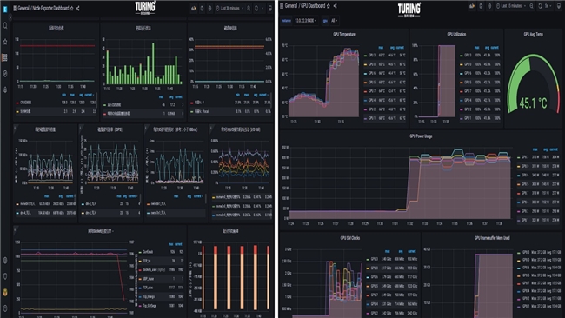Viewport: 565px width, 318px height.
Task: Toggle GPU 7 series in GPU Temperature legend
Action: 371,91
